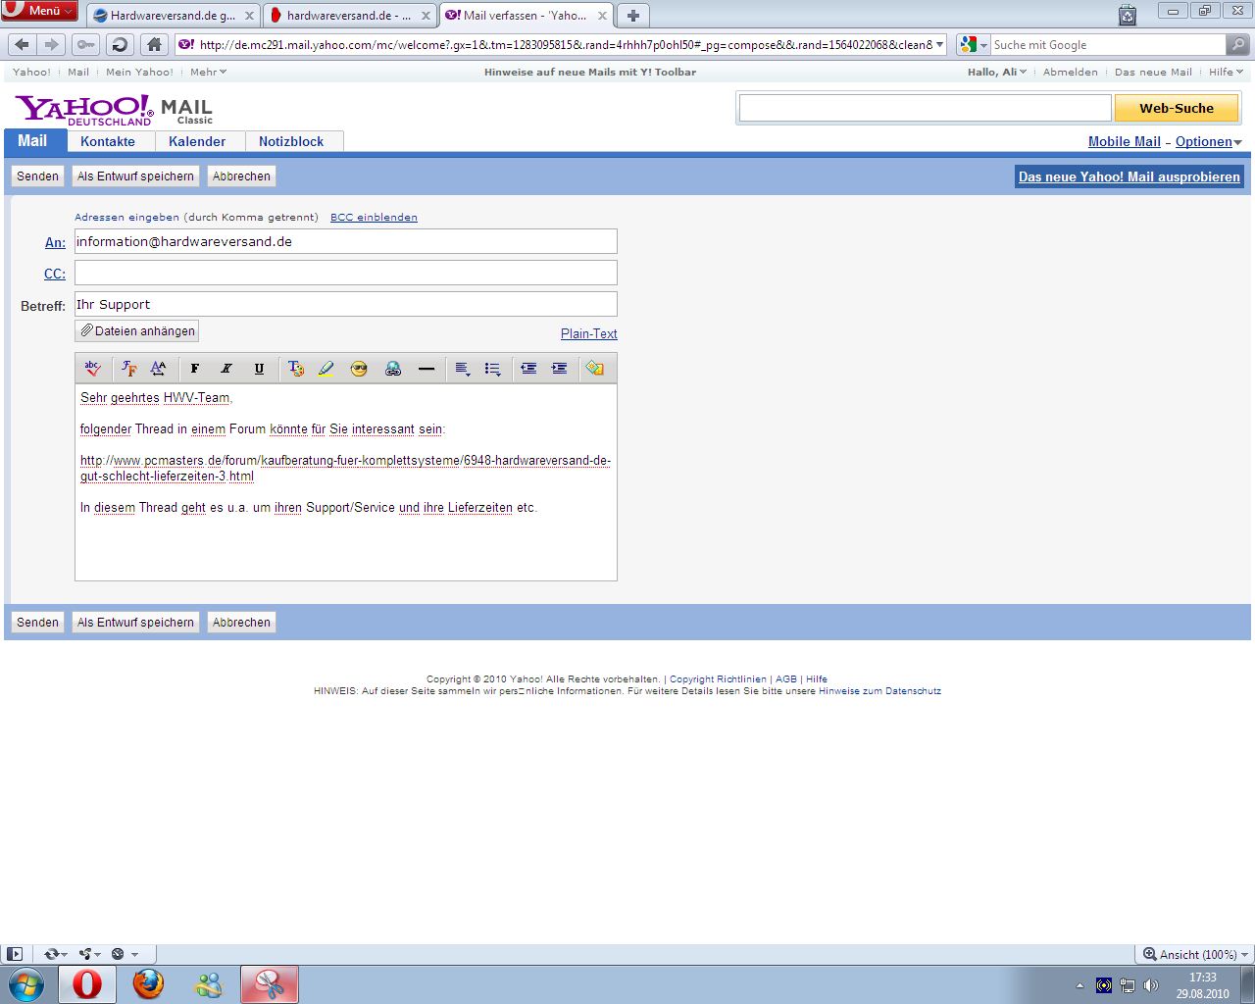The width and height of the screenshot is (1255, 1004).
Task: Insert an emoticon with the smiley icon
Action: (x=359, y=369)
